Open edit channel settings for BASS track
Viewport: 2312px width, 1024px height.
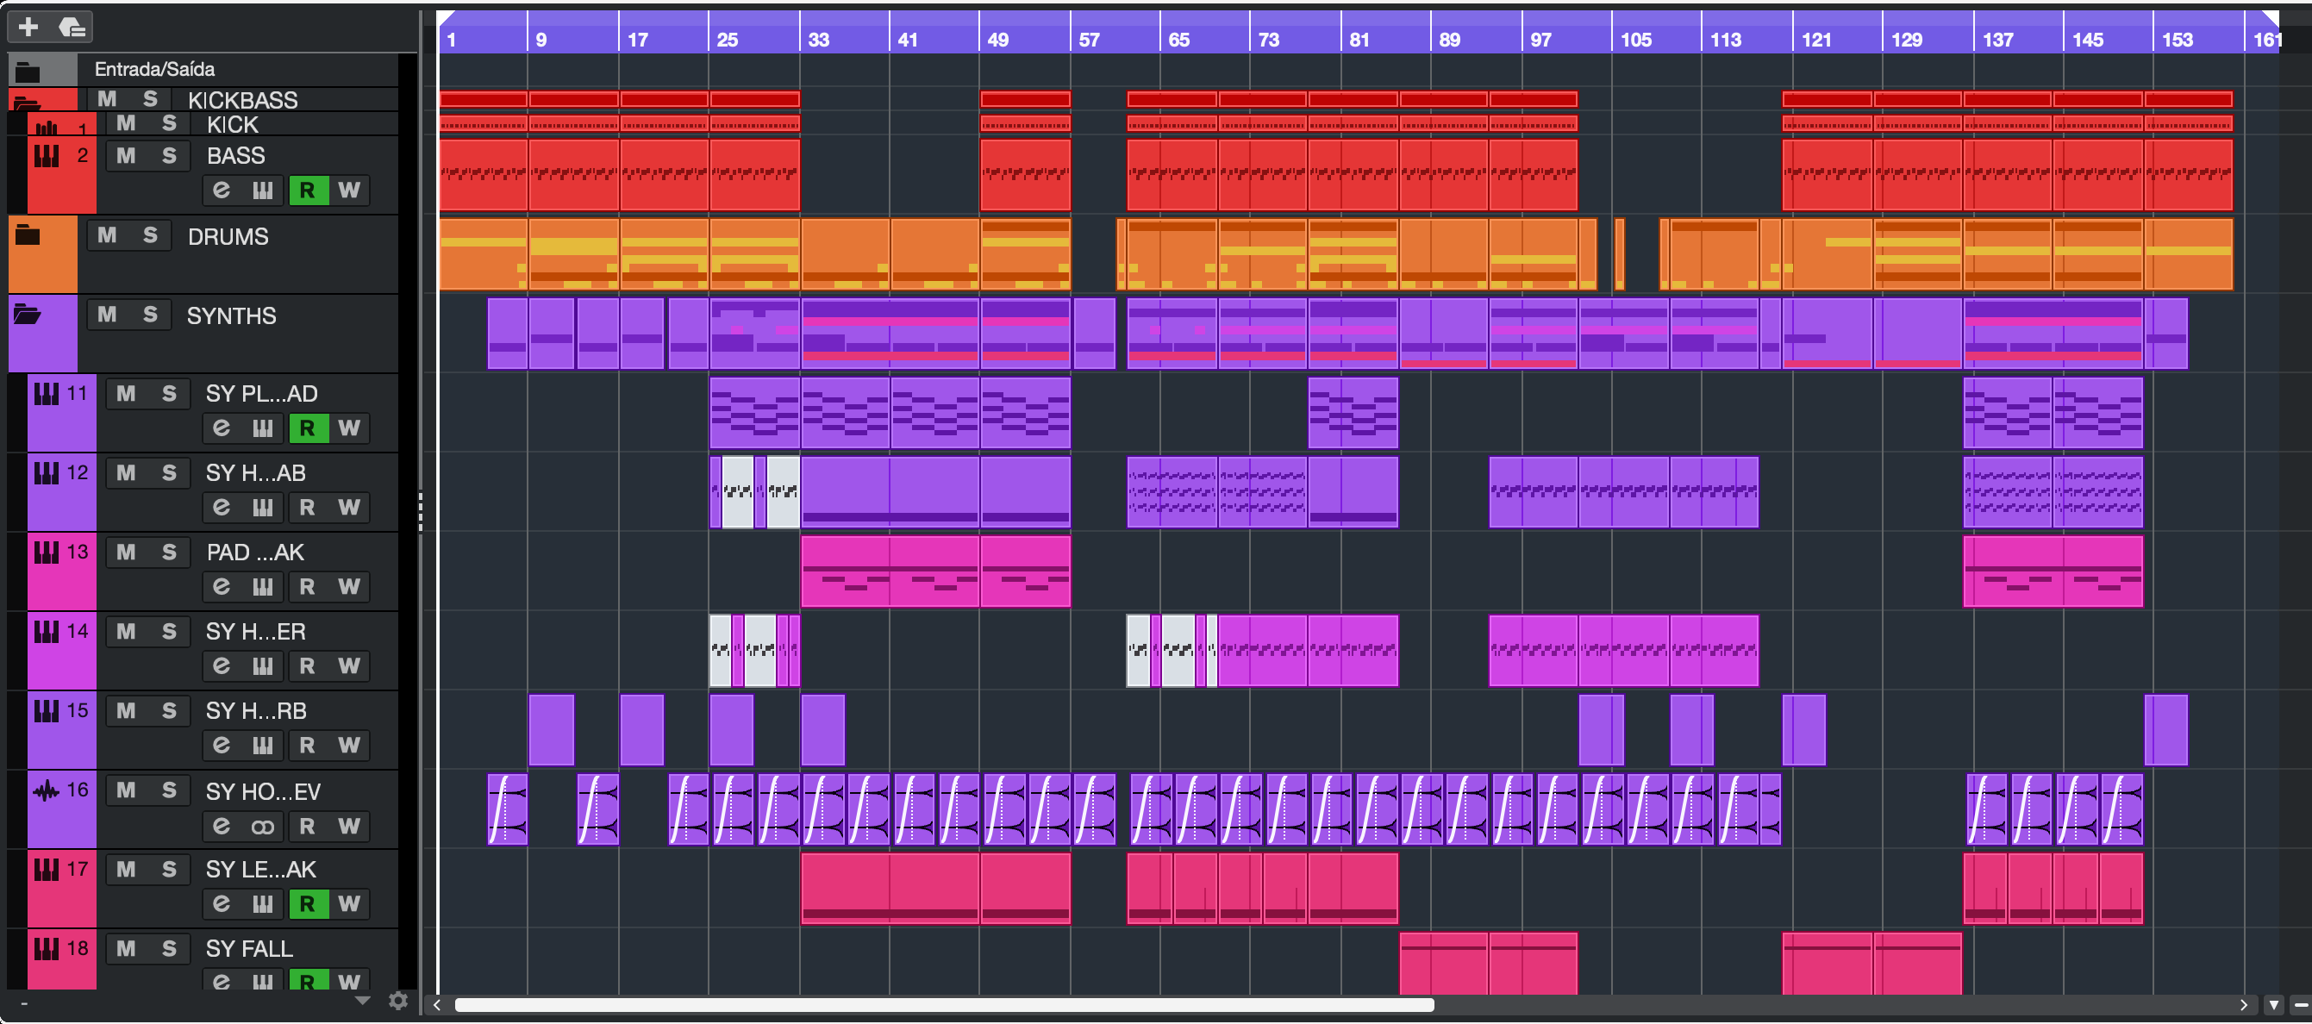click(x=221, y=190)
